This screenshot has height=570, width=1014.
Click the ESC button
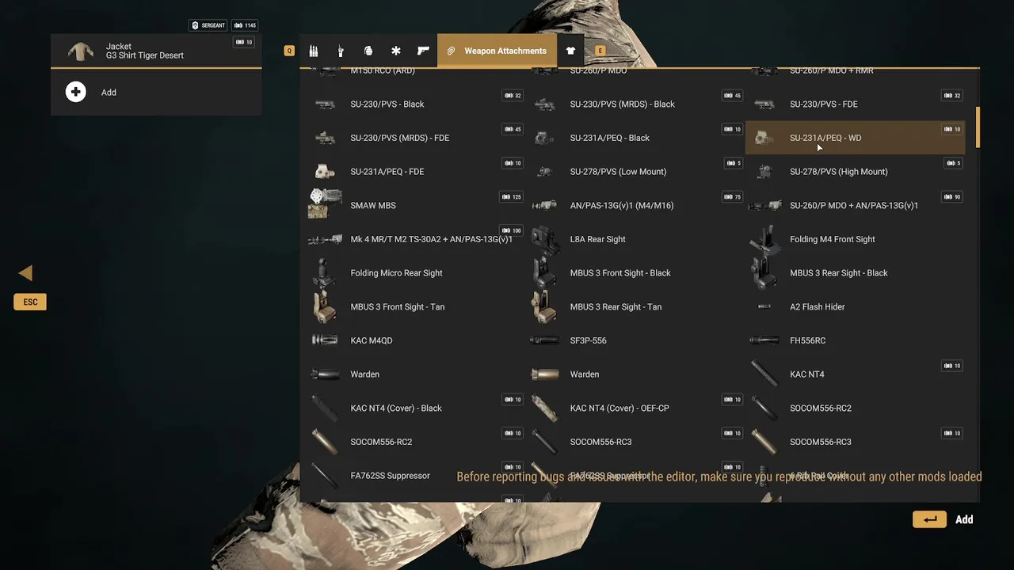click(30, 302)
